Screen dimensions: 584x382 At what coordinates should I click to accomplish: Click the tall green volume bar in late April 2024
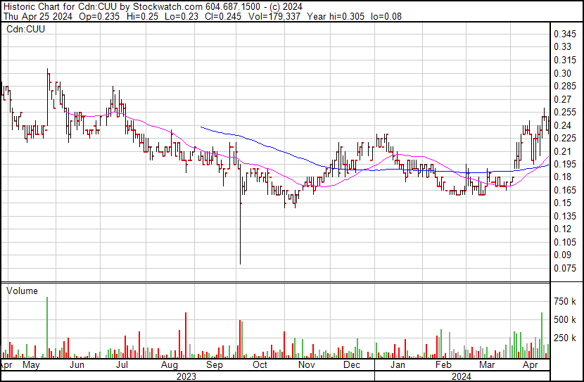[542, 336]
